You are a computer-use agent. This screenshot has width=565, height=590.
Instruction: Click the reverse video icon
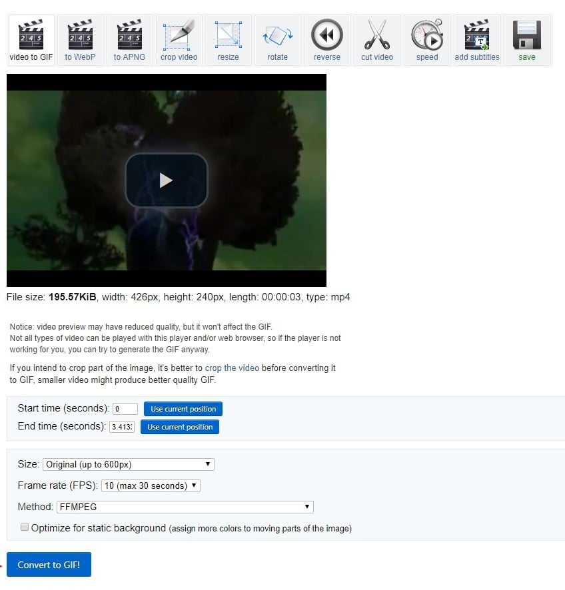326,40
